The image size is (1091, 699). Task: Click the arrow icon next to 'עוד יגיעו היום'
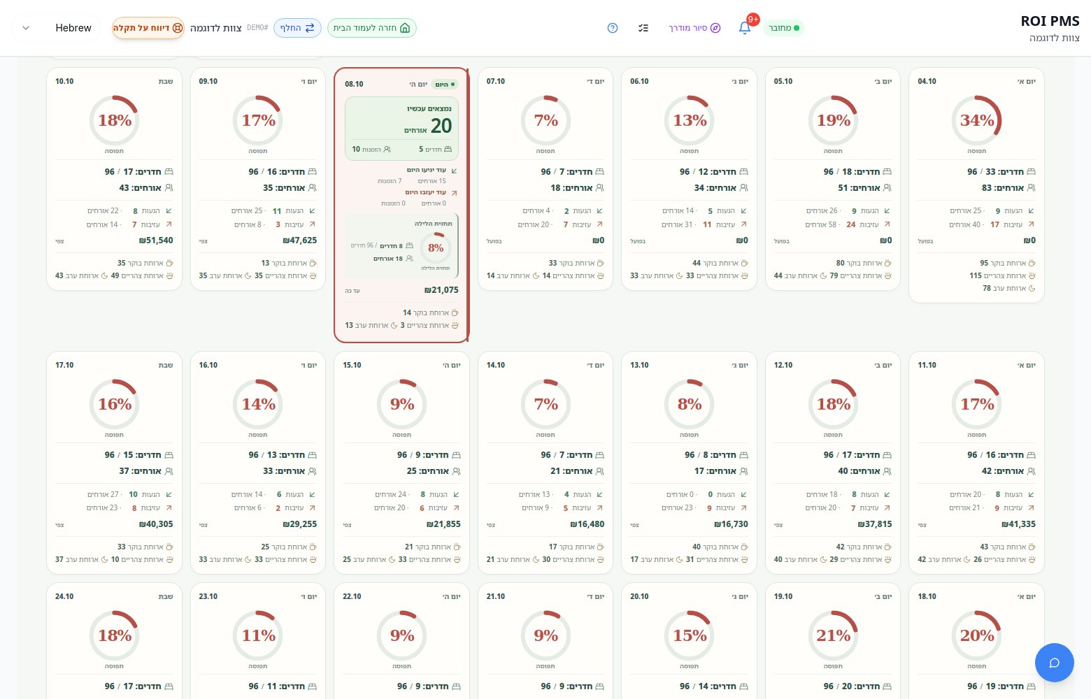coord(454,171)
